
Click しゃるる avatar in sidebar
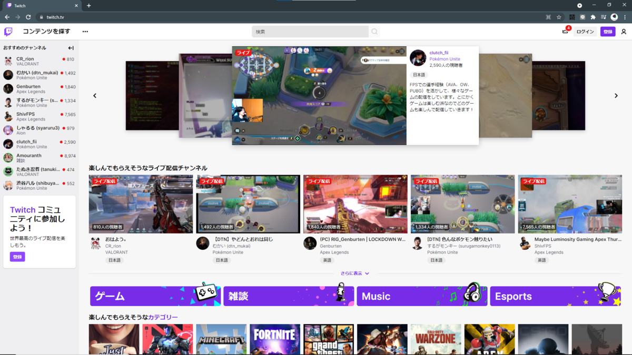tap(8, 130)
